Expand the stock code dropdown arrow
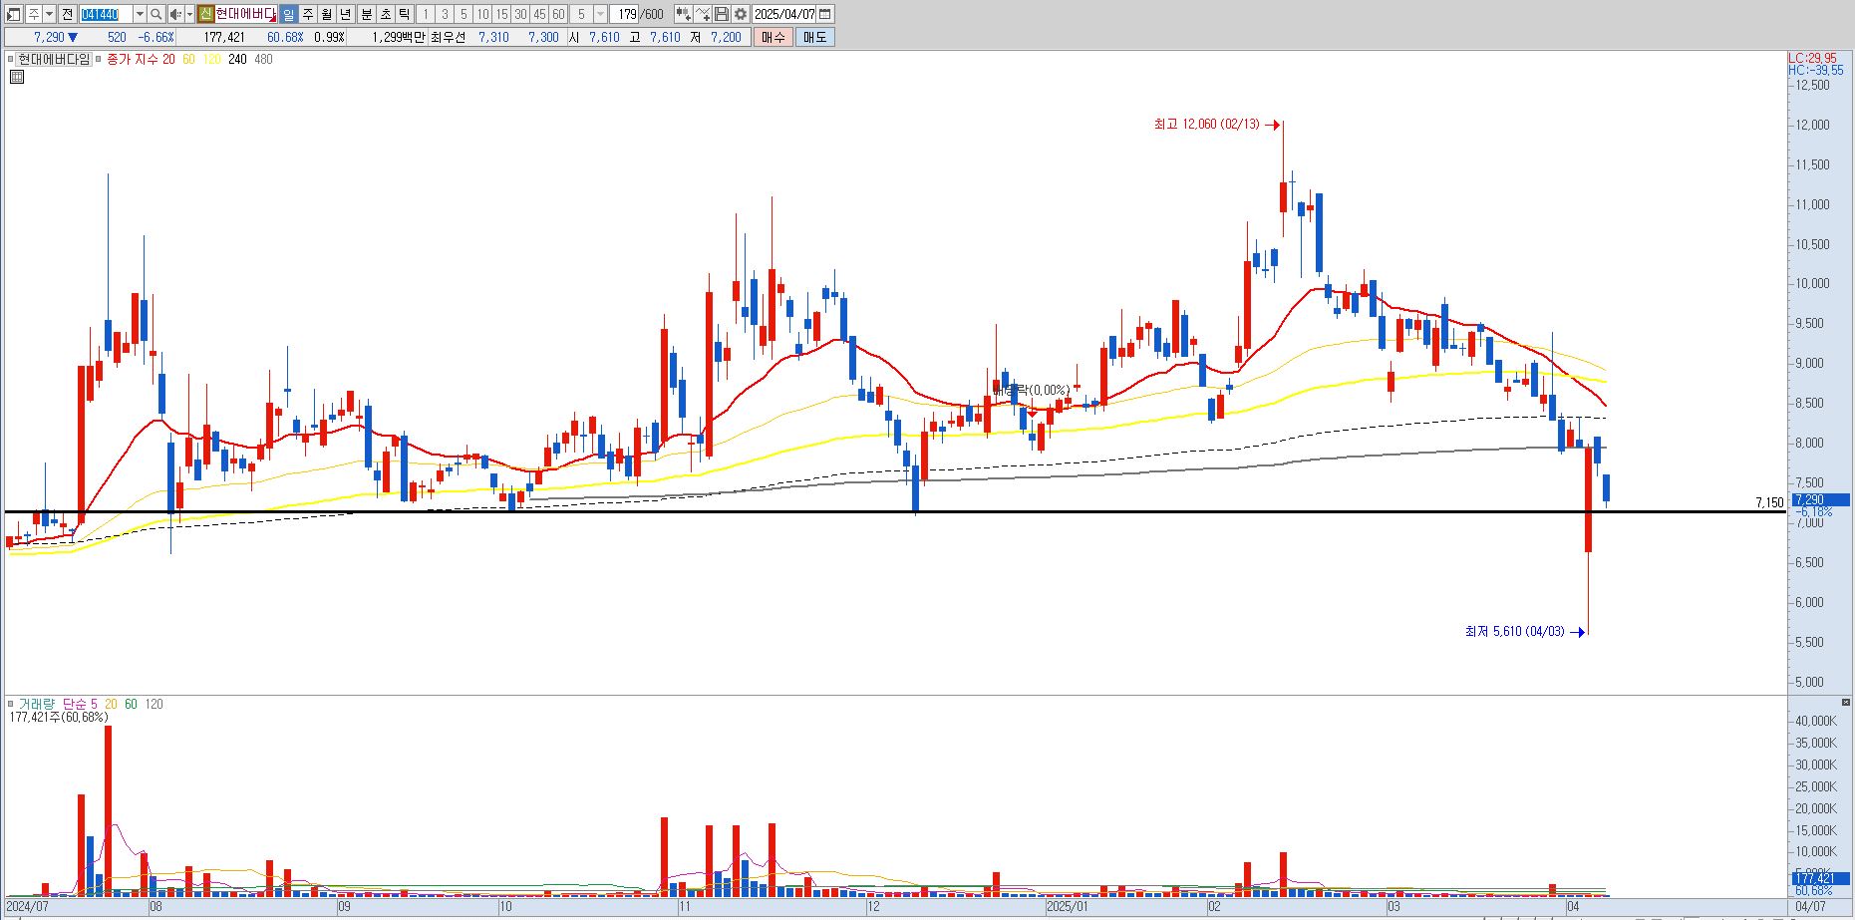The width and height of the screenshot is (1855, 920). [x=140, y=14]
